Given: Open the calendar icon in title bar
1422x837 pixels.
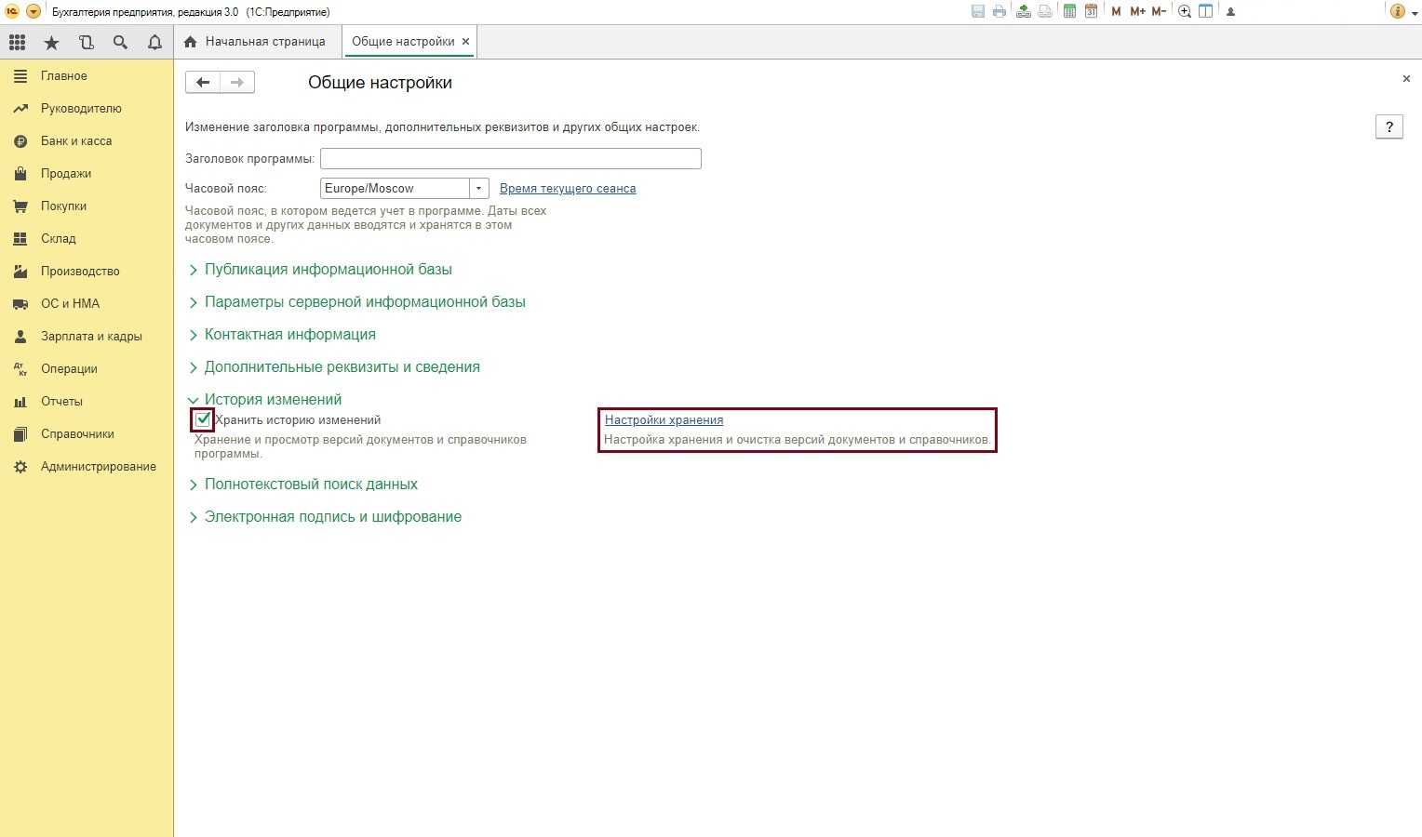Looking at the screenshot, I should [1091, 11].
